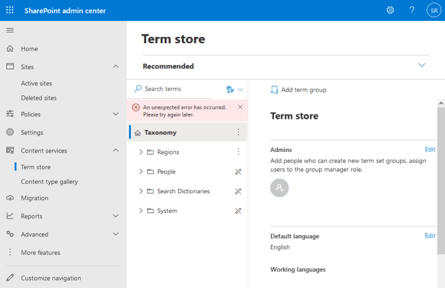Select the Regions folder
Screen dimensions: 445x288
click(x=168, y=152)
